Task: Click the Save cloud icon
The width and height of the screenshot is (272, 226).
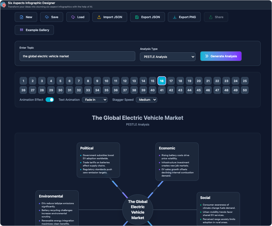Action: pyautogui.click(x=47, y=17)
